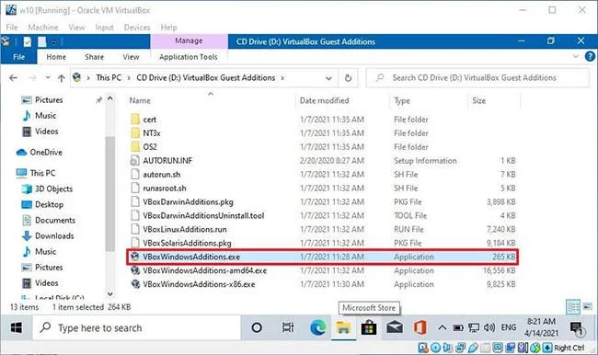Open the Mail app on taskbar
Image resolution: width=598 pixels, height=355 pixels.
[x=395, y=327]
